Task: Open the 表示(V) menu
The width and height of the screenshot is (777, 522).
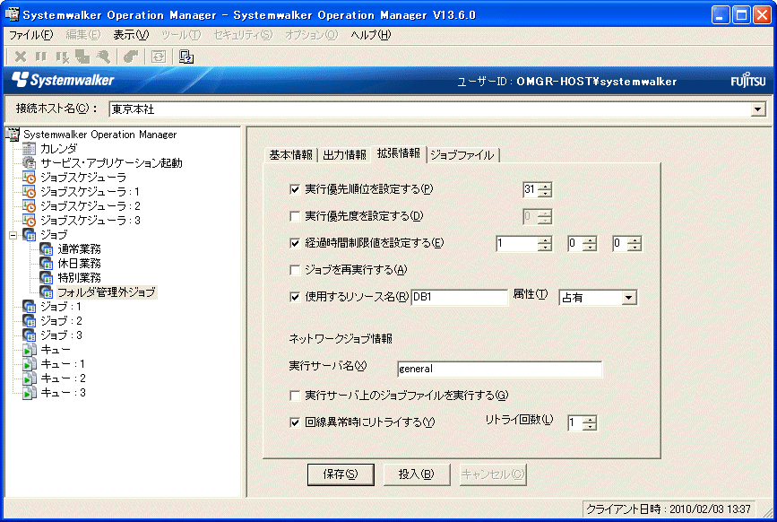Action: click(130, 35)
